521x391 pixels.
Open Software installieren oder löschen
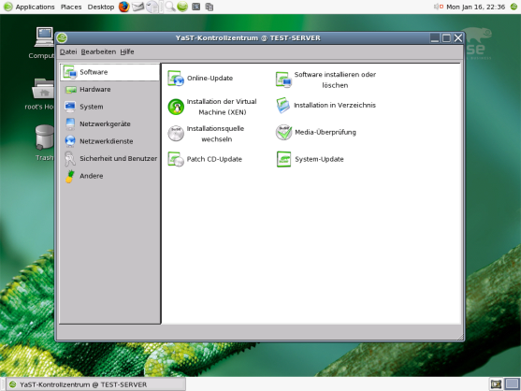326,80
